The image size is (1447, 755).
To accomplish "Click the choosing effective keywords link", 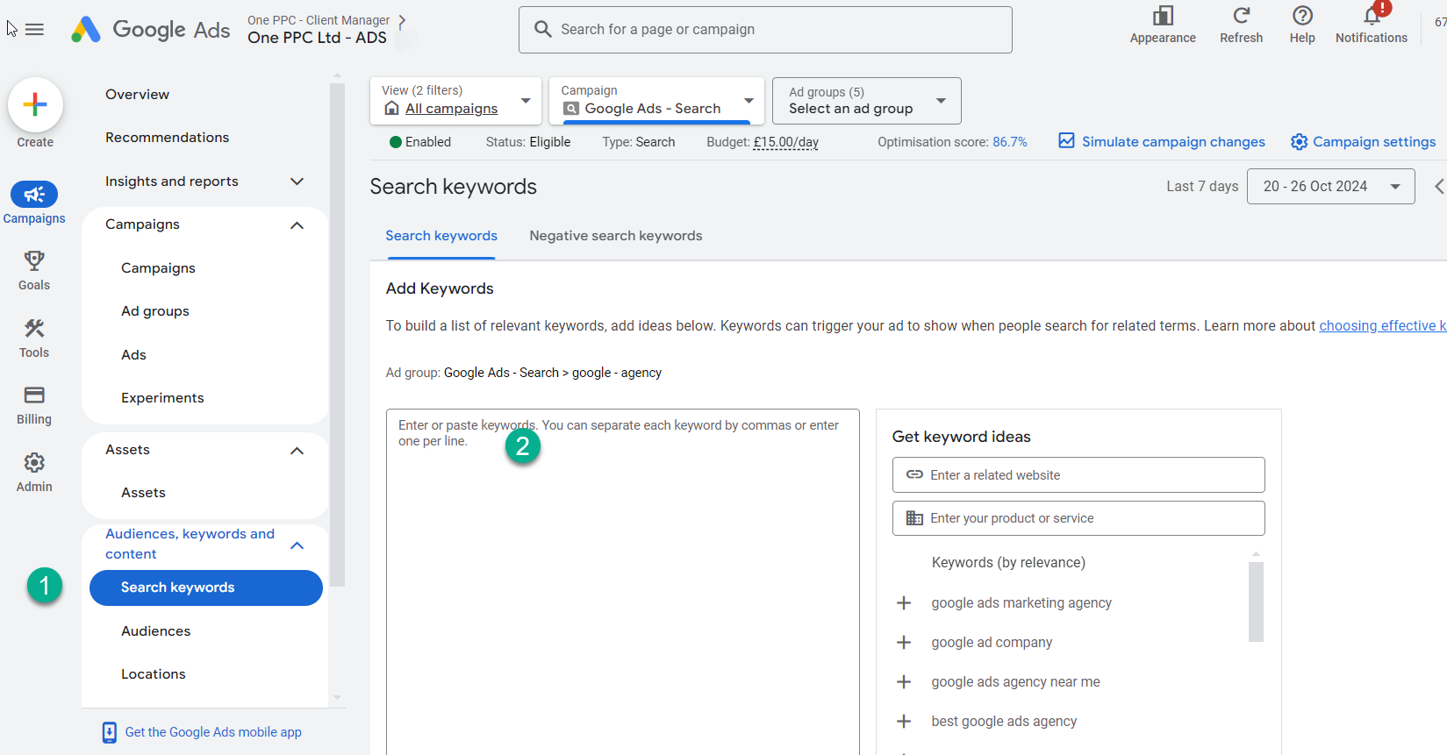I will tap(1382, 325).
